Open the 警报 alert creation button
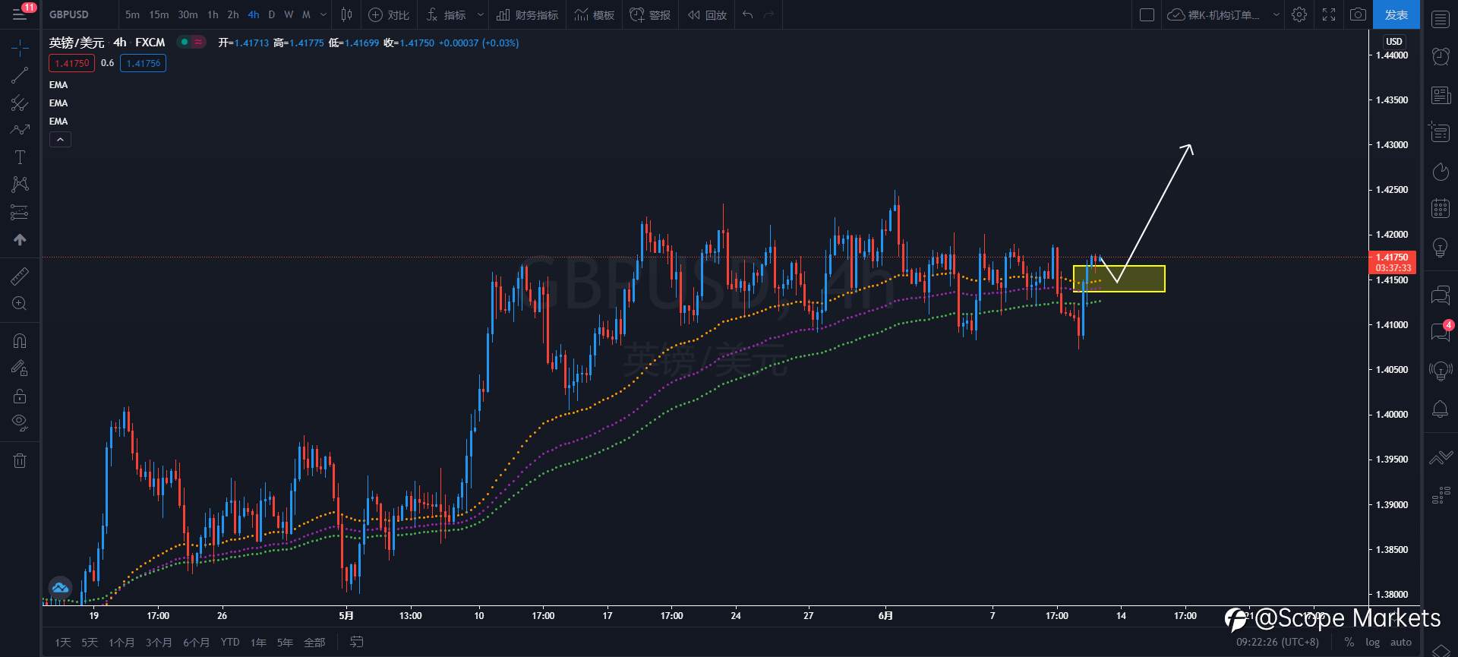1458x657 pixels. tap(650, 14)
